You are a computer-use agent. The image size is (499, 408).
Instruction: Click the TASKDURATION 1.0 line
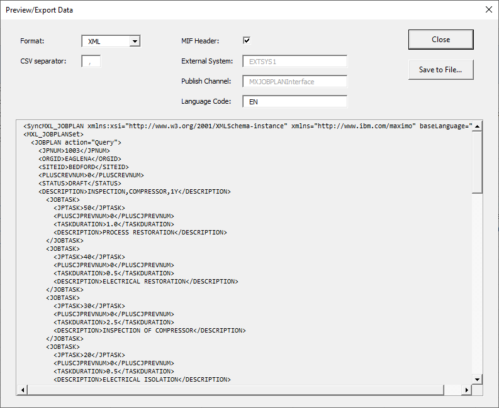pyautogui.click(x=114, y=224)
